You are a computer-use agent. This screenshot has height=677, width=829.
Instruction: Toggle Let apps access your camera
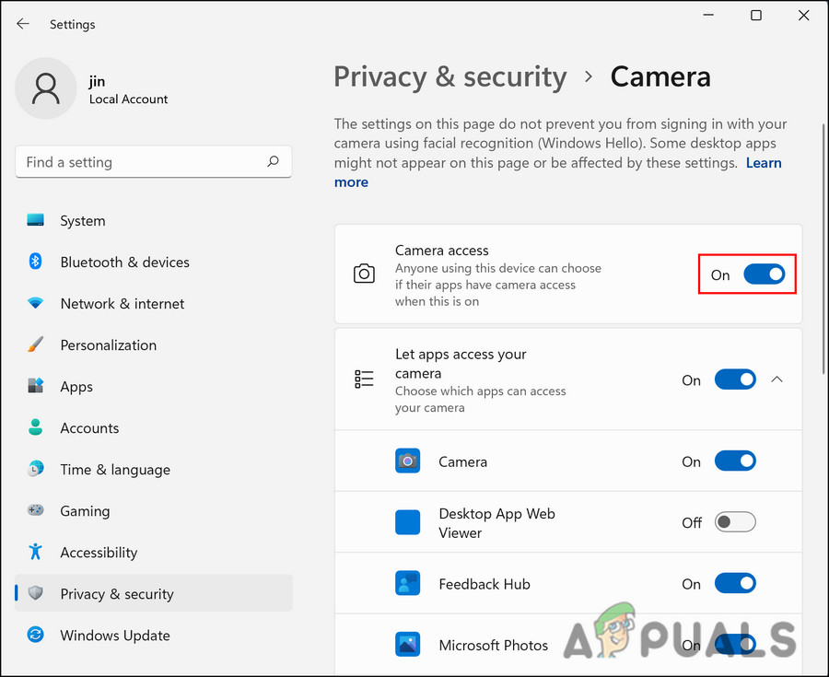pyautogui.click(x=735, y=379)
